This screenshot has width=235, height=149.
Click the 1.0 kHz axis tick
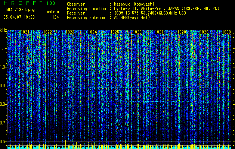click(x=3, y=67)
